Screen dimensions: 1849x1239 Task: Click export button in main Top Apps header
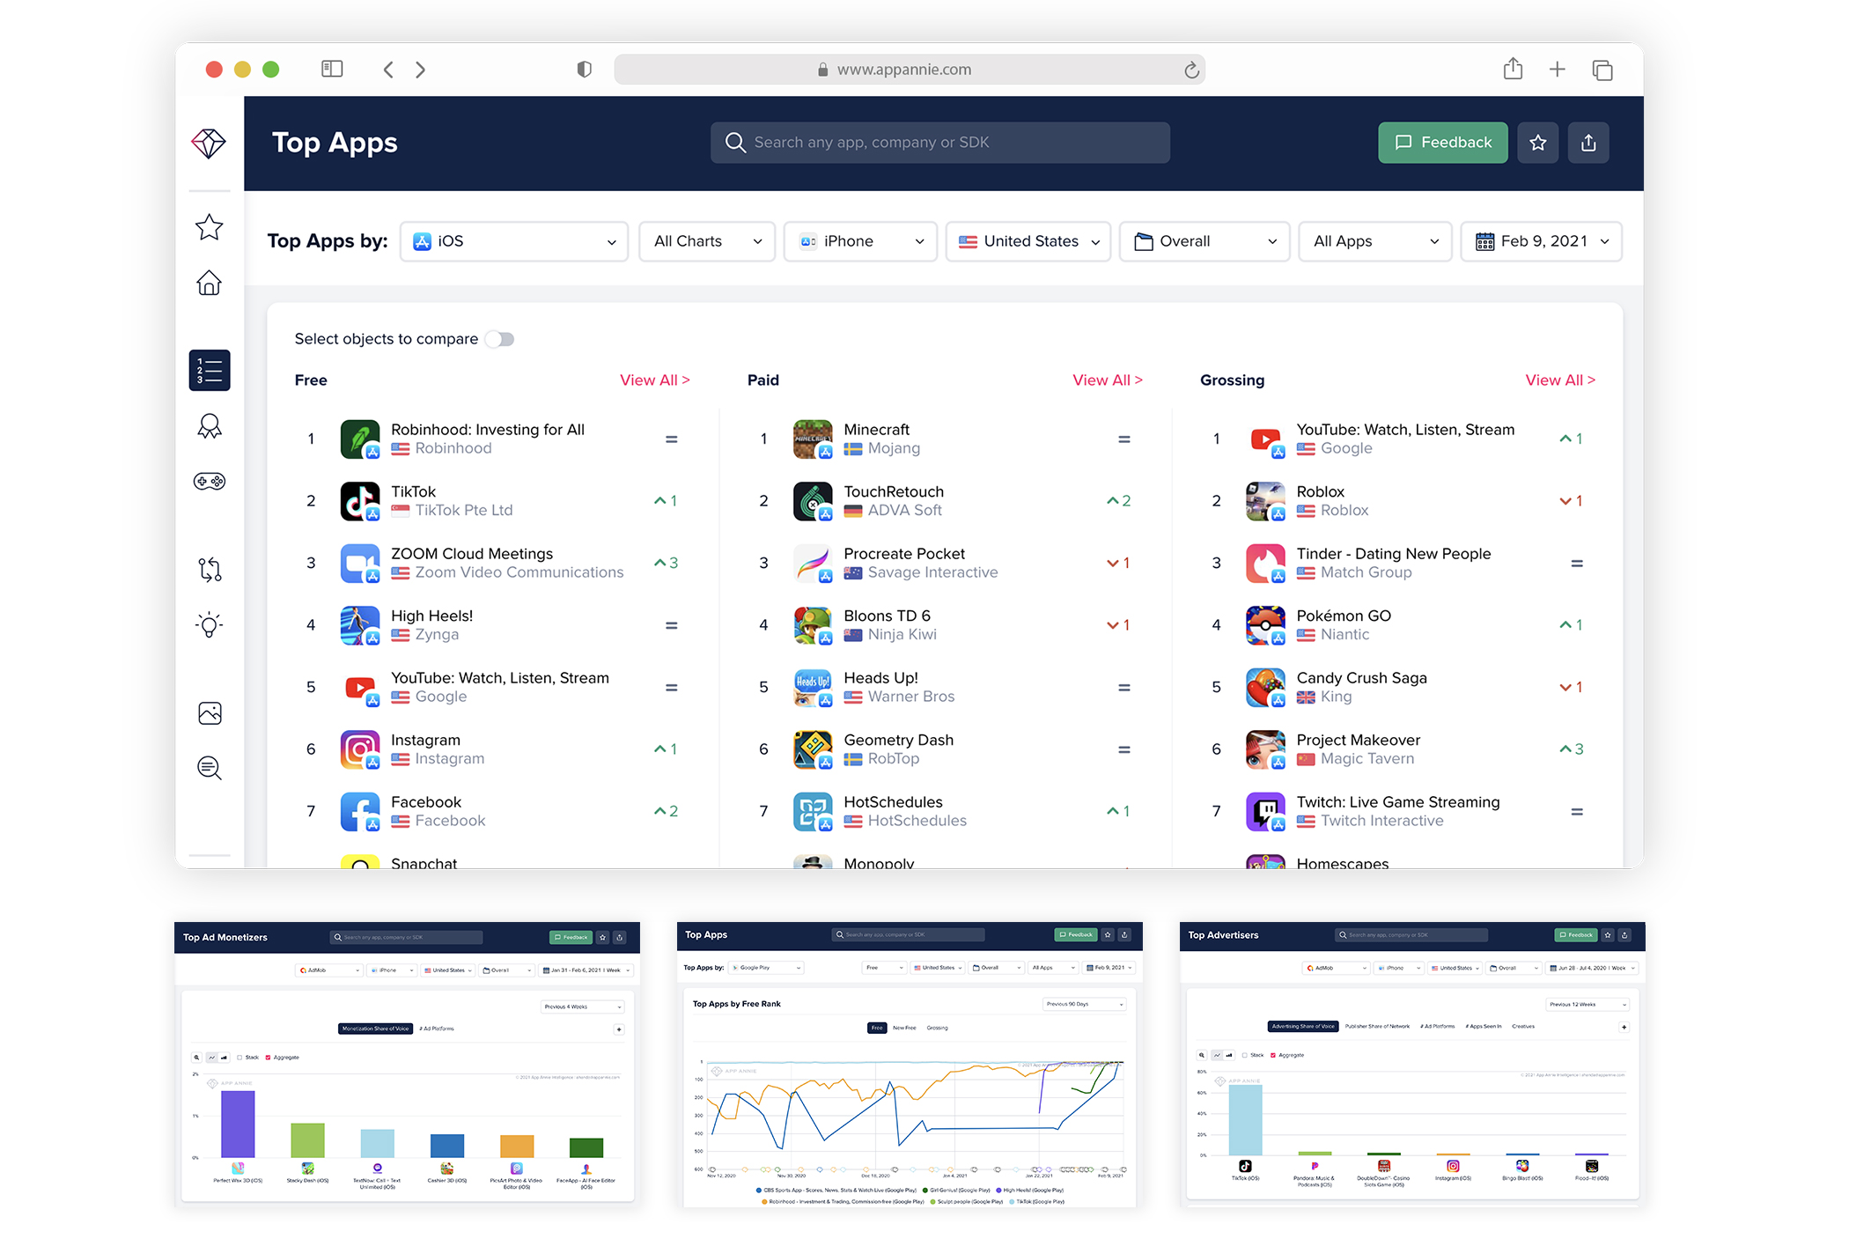1588,143
